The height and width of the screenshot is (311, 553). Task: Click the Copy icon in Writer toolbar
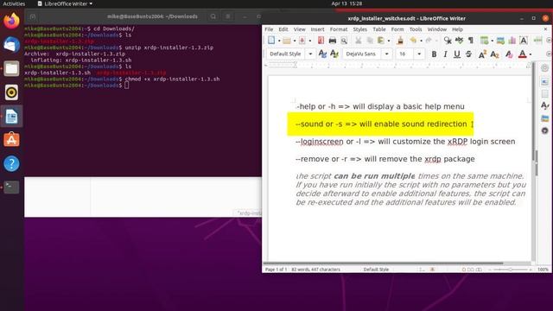pos(370,41)
